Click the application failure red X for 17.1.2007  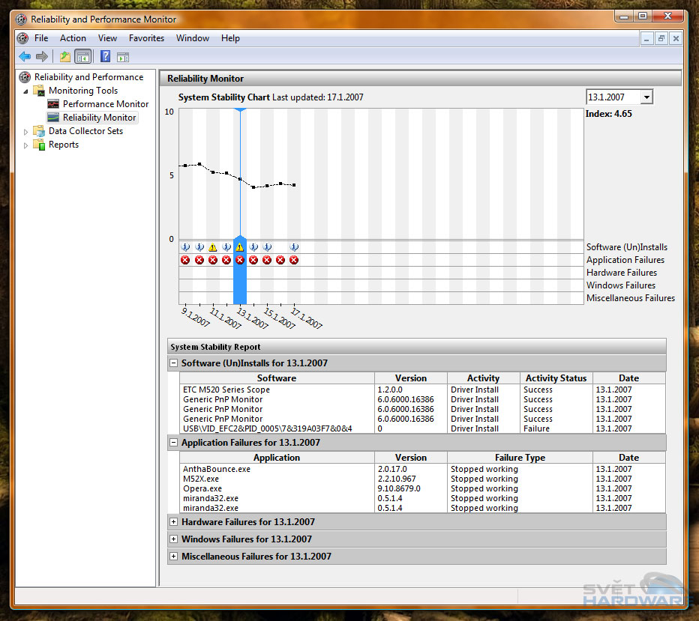tap(294, 260)
